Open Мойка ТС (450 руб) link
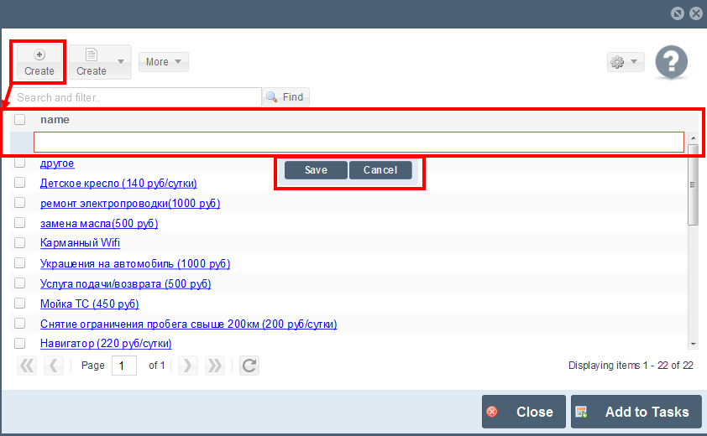 [90, 304]
